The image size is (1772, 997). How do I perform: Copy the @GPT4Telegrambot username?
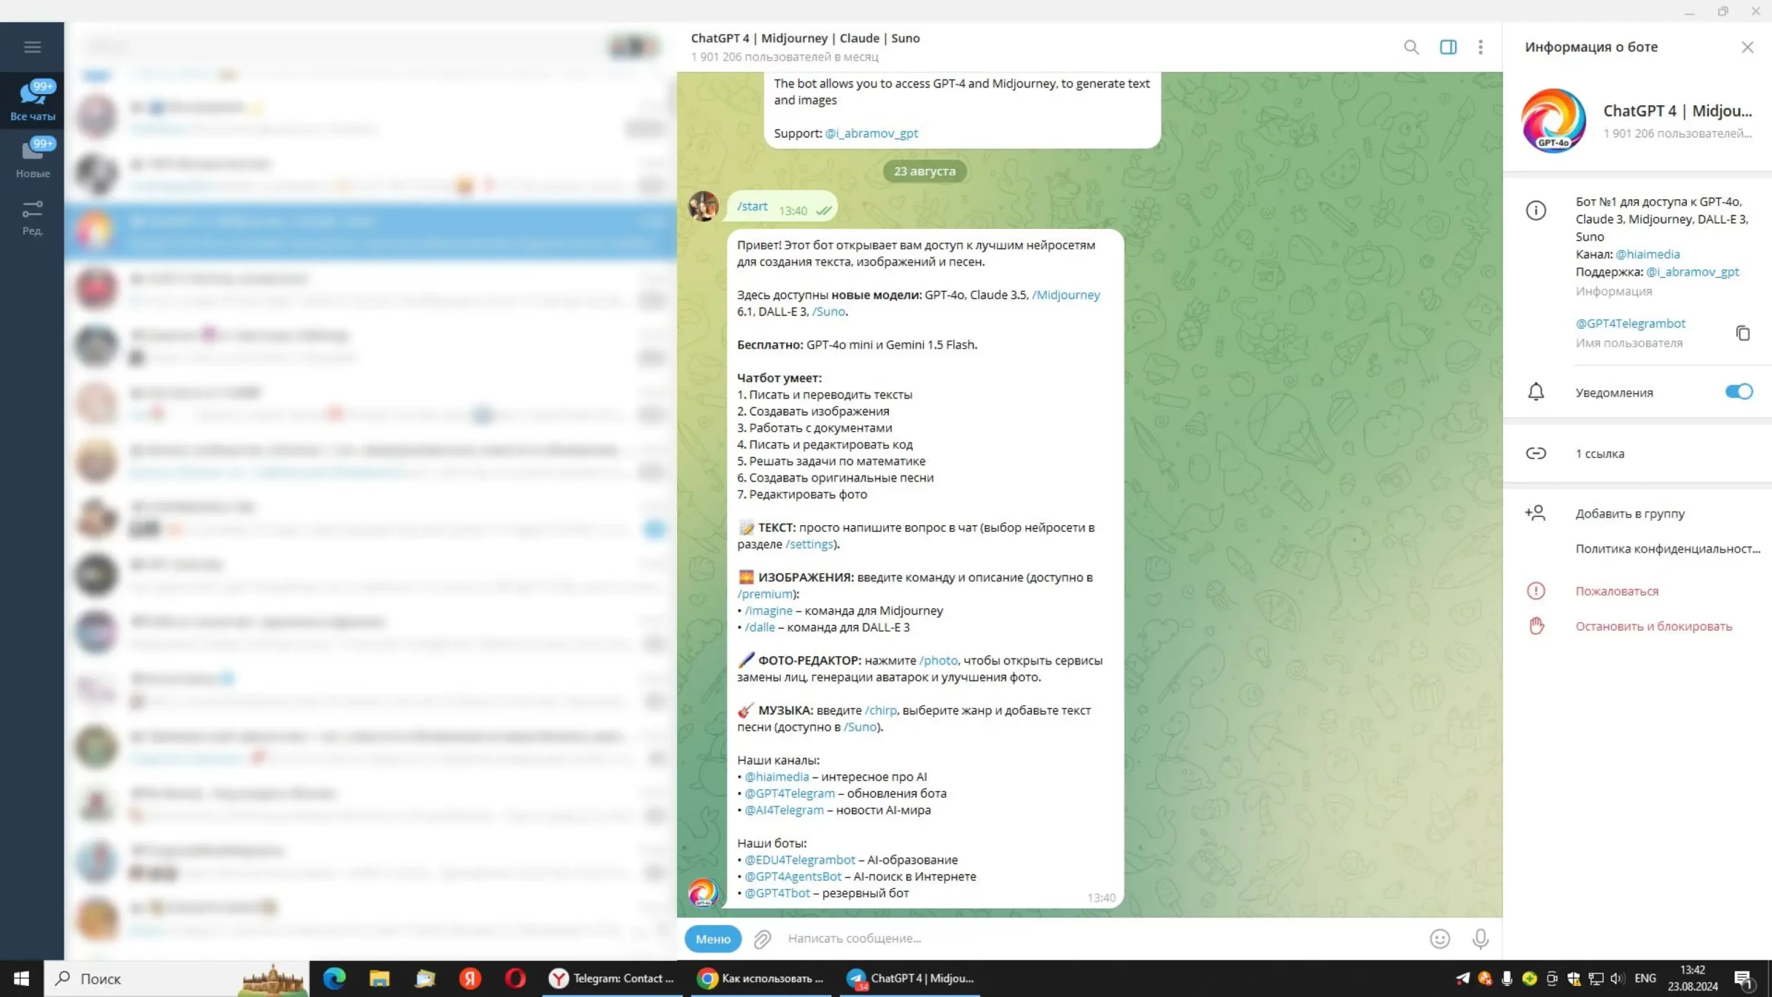pyautogui.click(x=1742, y=333)
